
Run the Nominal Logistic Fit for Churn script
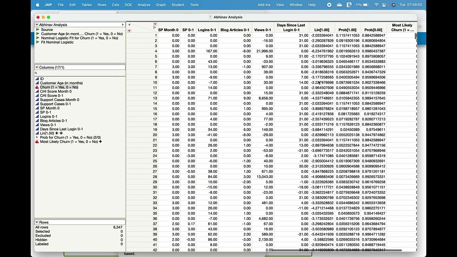tap(37, 38)
